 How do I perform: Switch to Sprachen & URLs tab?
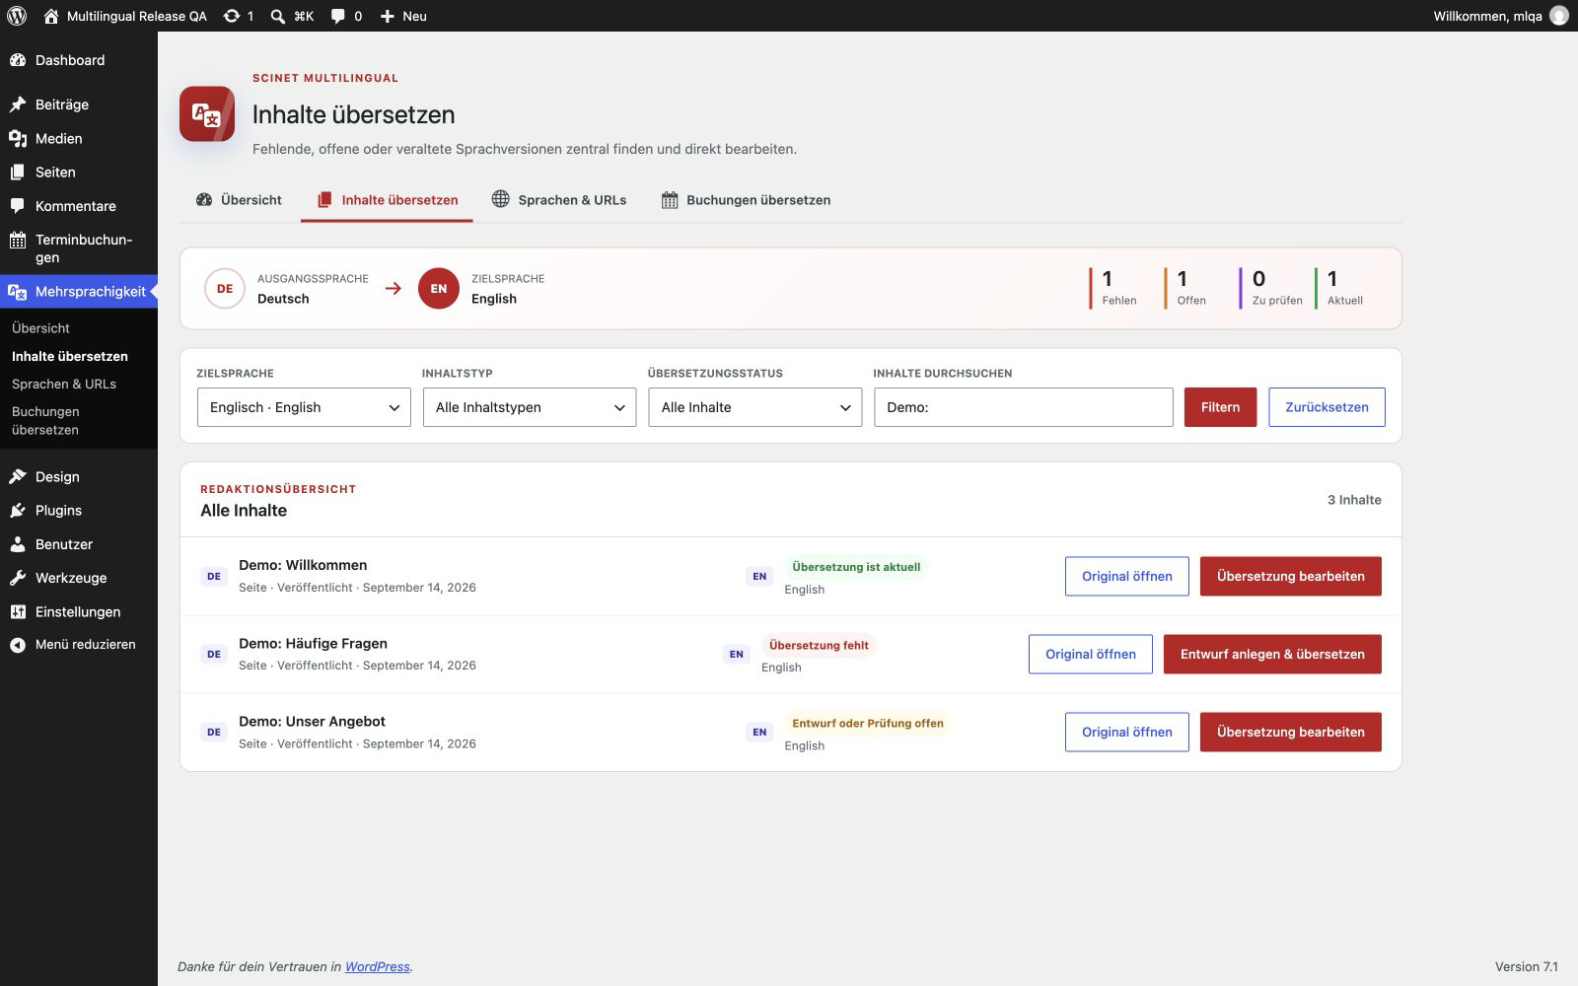click(559, 200)
